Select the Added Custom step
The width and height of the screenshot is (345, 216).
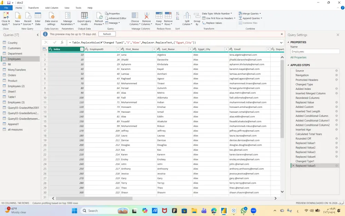304,107
